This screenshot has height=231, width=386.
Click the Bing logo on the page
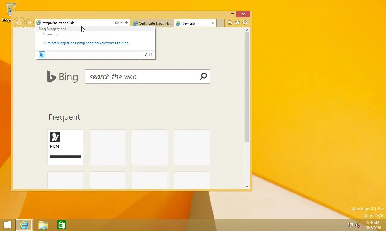pyautogui.click(x=62, y=77)
